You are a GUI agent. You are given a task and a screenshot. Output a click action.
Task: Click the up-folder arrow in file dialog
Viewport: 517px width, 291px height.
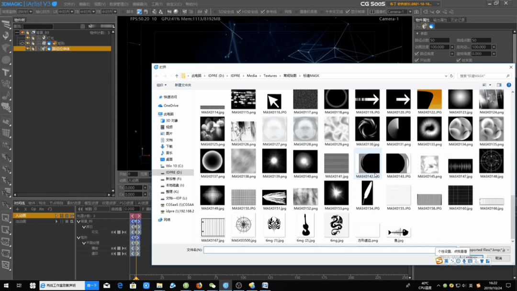coord(177,76)
